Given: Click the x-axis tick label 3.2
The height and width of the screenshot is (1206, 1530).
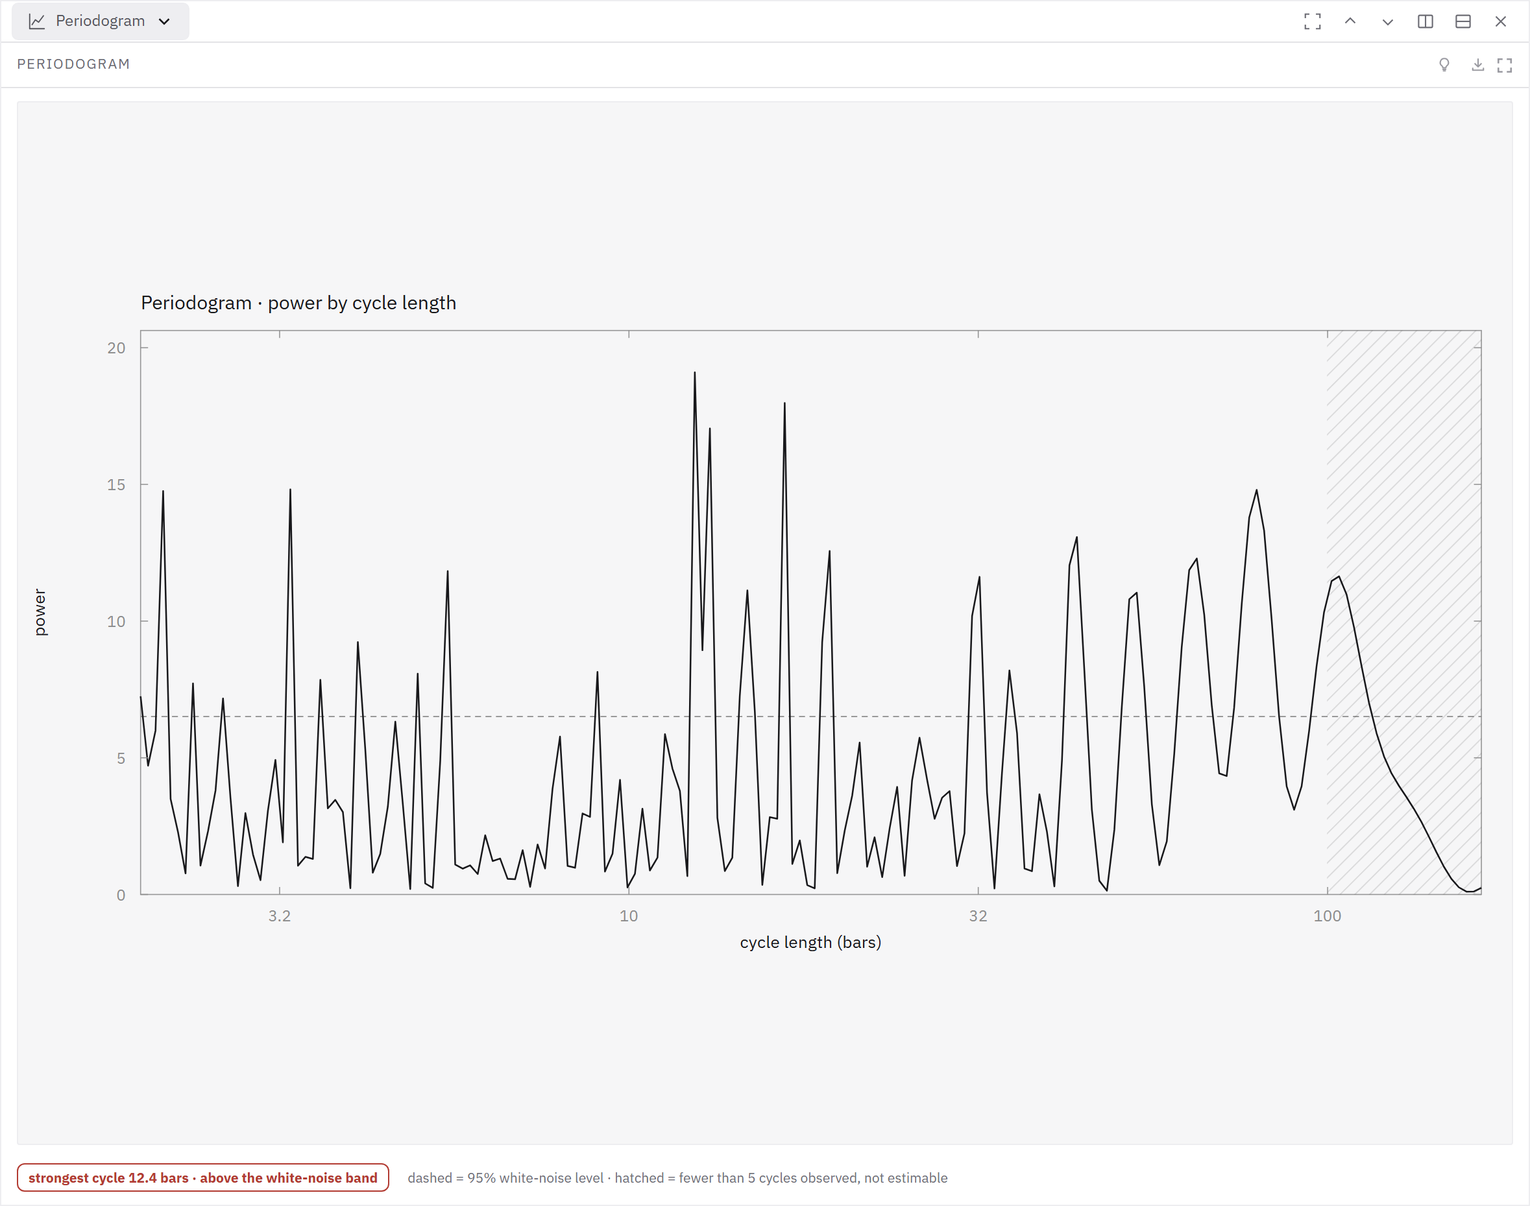Looking at the screenshot, I should [x=279, y=917].
